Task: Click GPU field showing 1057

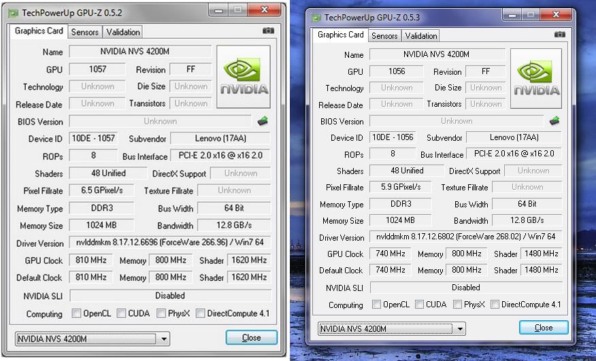Action: 97,69
